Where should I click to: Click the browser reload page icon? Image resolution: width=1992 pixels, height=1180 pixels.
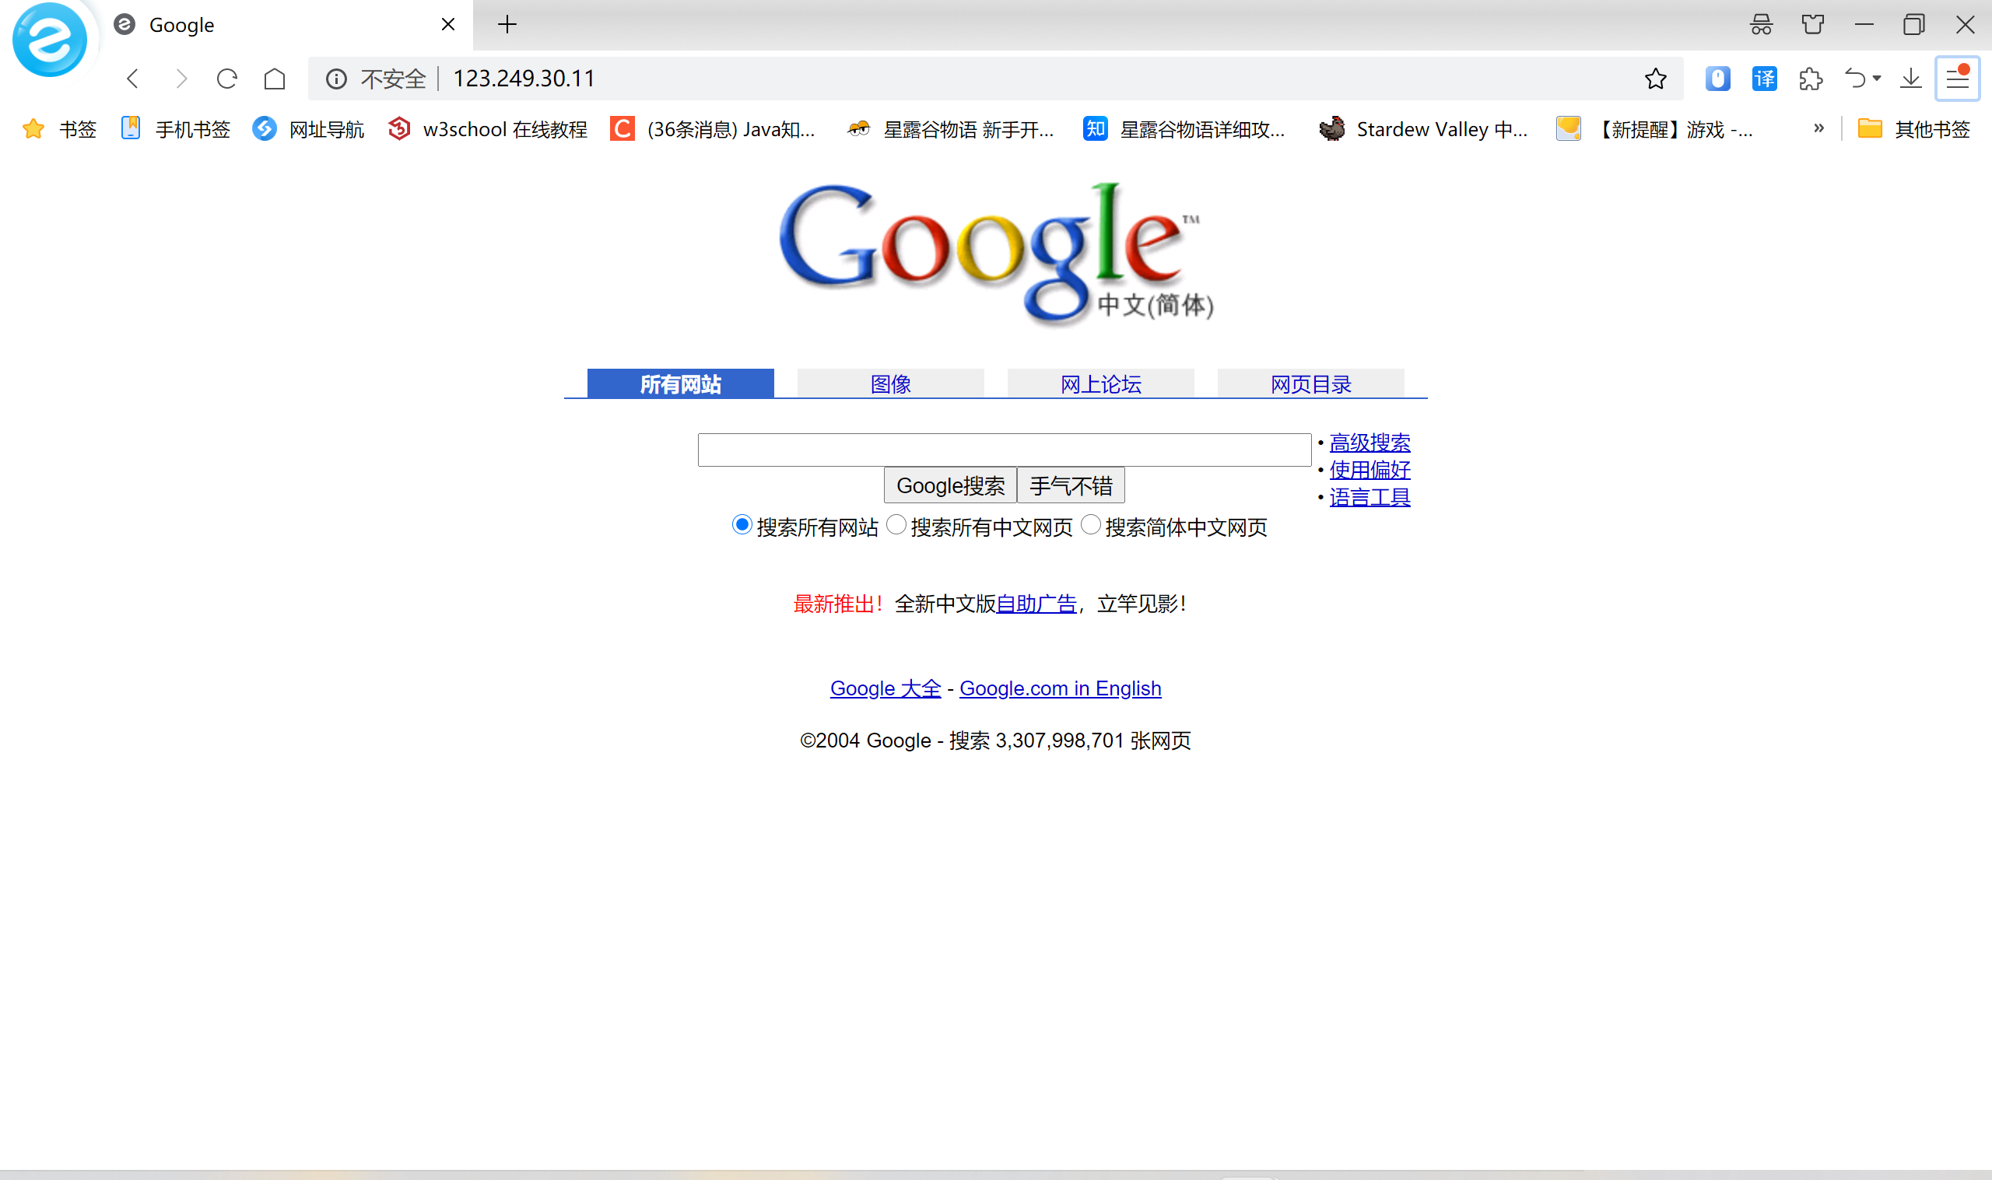[x=226, y=79]
